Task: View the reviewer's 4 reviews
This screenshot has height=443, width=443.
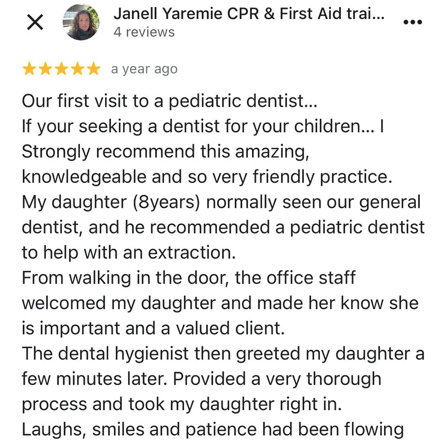Action: coord(144,32)
